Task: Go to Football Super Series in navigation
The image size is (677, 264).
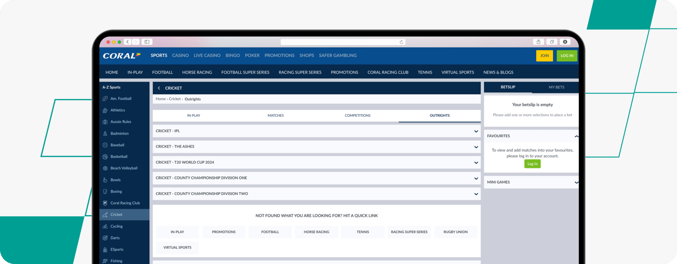Action: pos(245,72)
